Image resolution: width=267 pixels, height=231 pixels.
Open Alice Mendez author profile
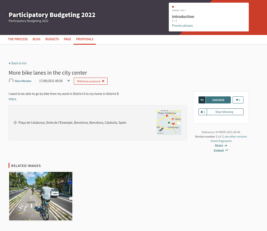click(x=23, y=81)
